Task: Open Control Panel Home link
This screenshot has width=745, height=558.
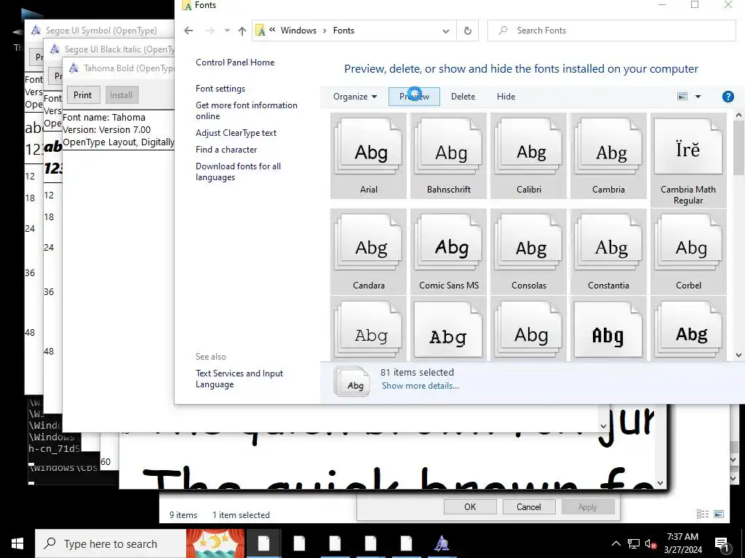Action: 235,62
